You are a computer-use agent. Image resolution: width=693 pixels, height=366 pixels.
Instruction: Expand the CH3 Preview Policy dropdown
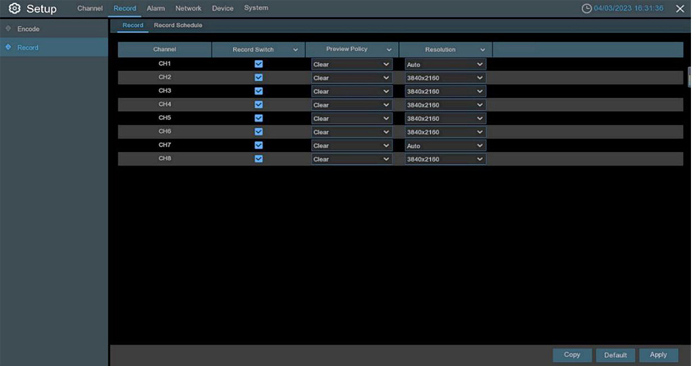click(x=351, y=92)
